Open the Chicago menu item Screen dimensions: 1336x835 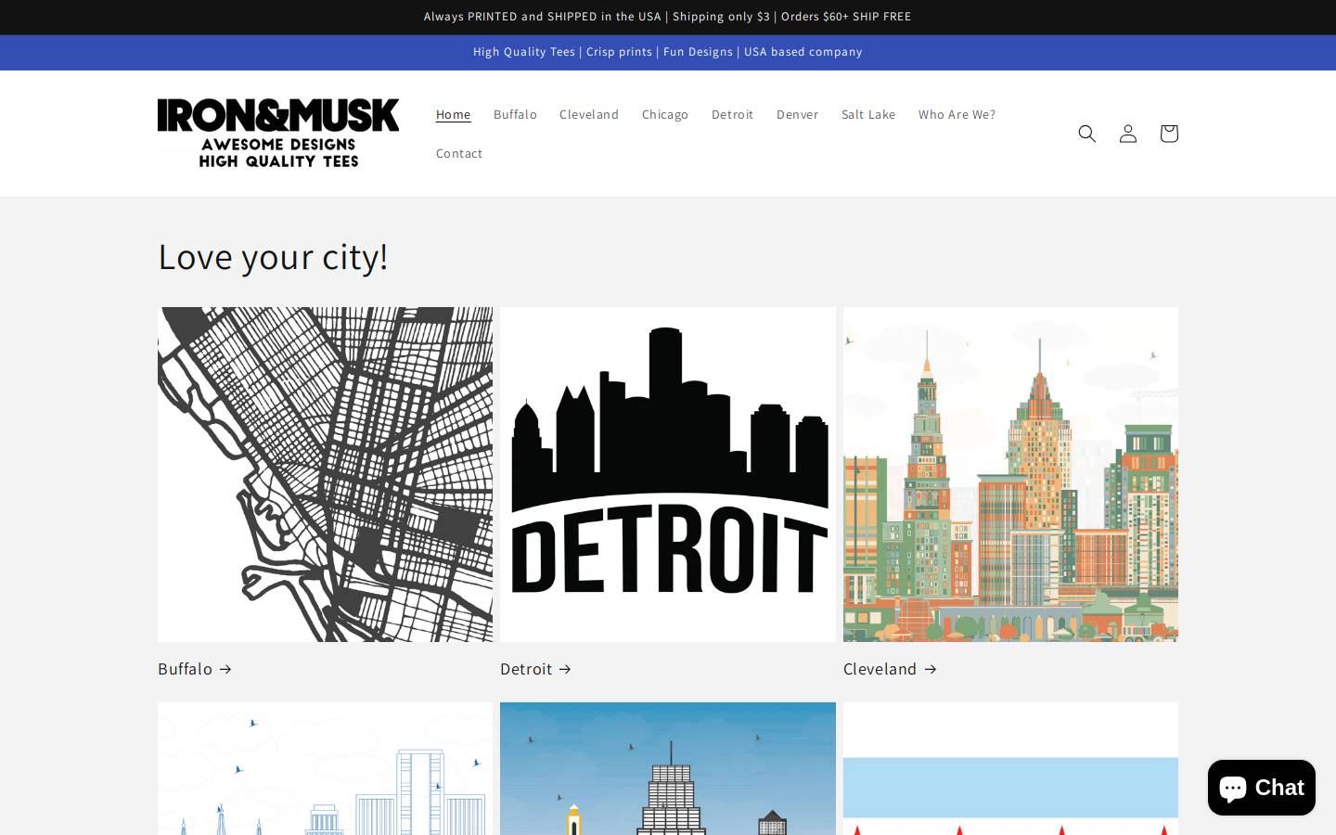tap(665, 114)
